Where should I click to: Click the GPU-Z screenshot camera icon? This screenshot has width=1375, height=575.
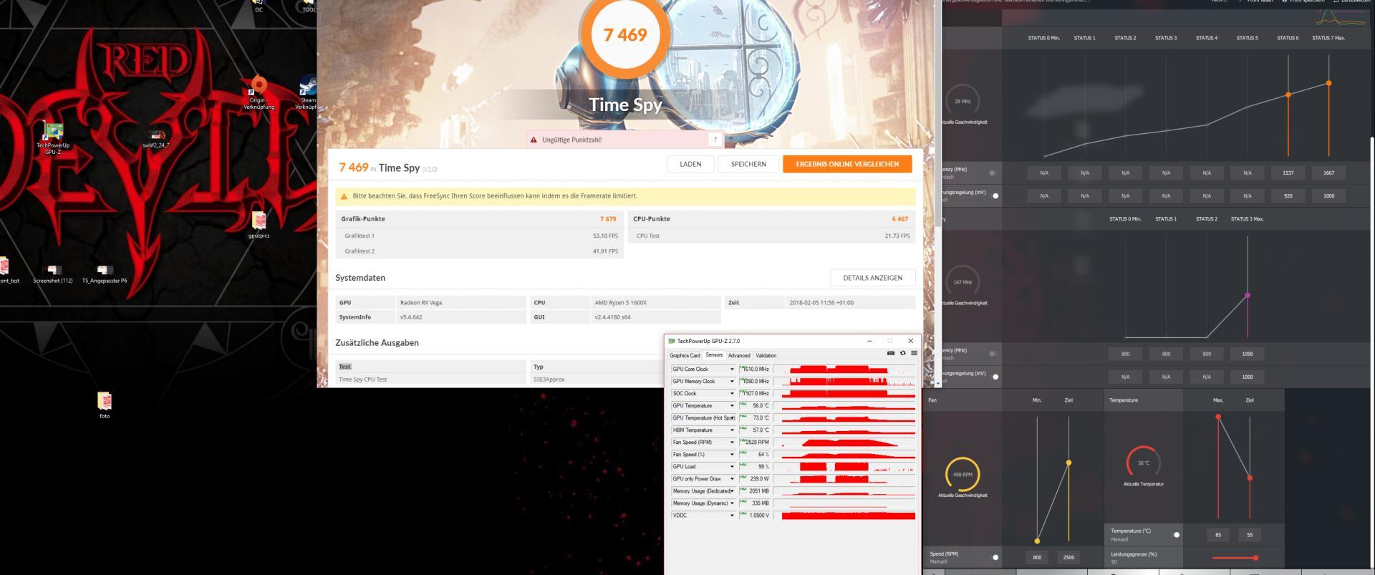click(x=891, y=353)
